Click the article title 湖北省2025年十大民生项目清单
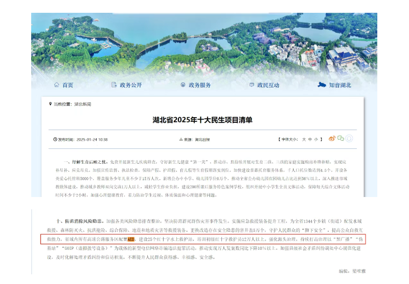409x284 pixels. tap(202, 120)
